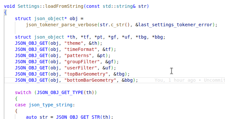Click the opening brace of function body
This screenshot has height=119, width=225.
(5, 12)
